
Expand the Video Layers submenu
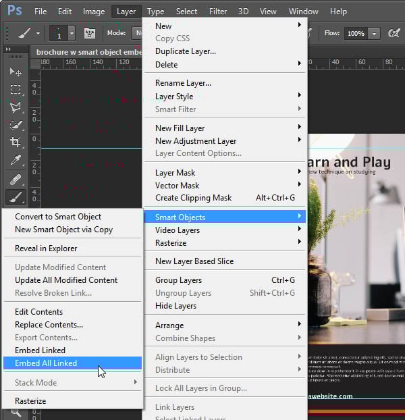[225, 230]
